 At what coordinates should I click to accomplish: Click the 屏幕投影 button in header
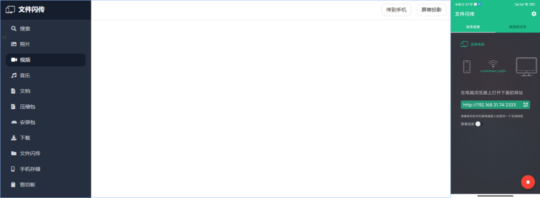click(431, 9)
